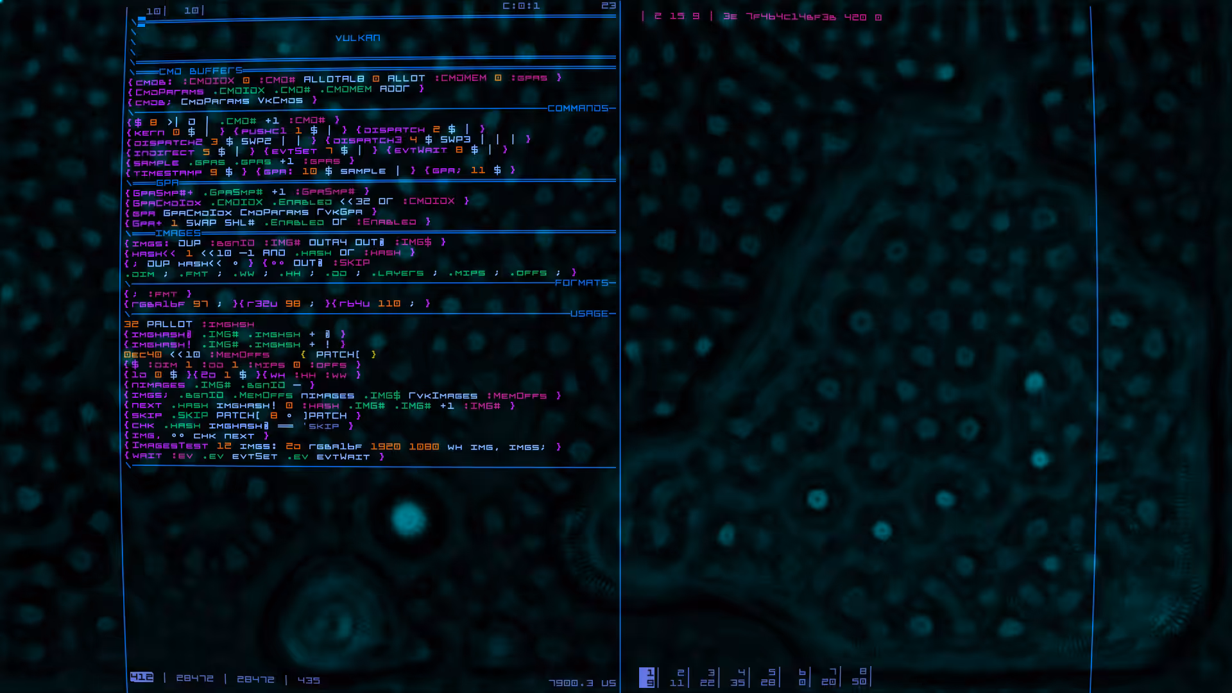Image resolution: width=1232 pixels, height=693 pixels.
Task: Click the blue cursor block marker
Action: [142, 22]
